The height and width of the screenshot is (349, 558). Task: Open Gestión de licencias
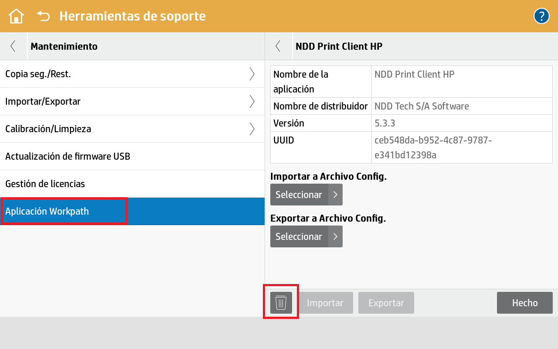click(132, 184)
